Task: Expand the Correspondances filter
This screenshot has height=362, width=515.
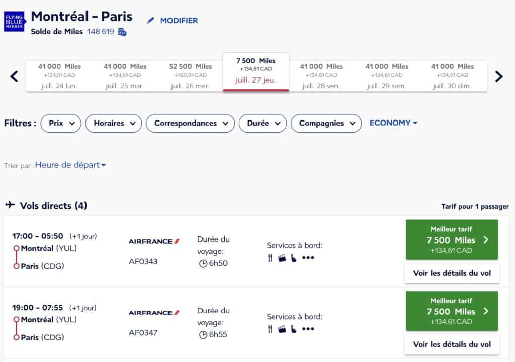Action: pyautogui.click(x=190, y=123)
